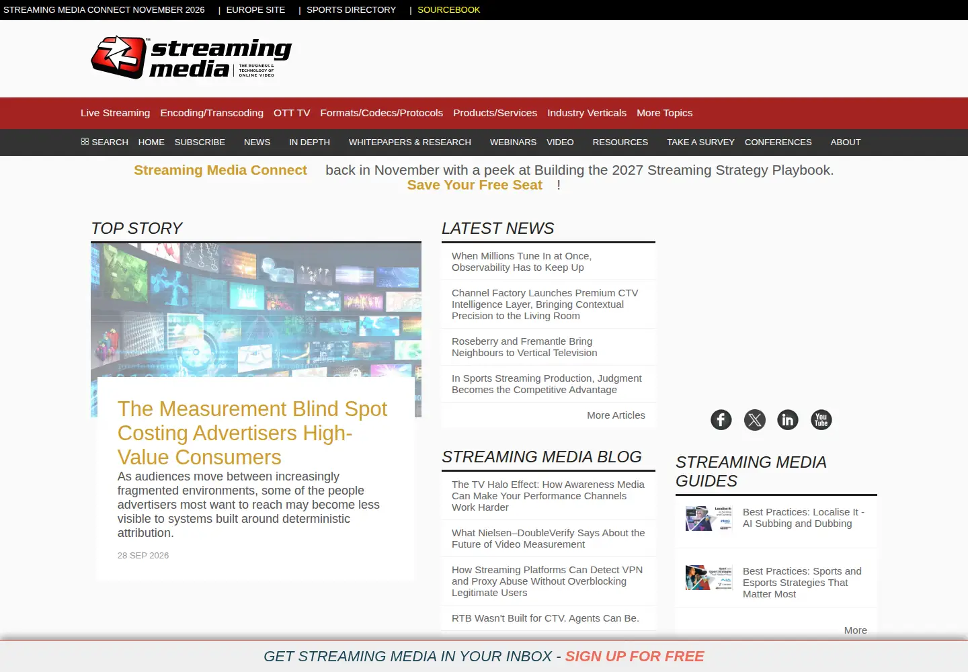Image resolution: width=968 pixels, height=672 pixels.
Task: Open the Search option in navigation
Action: (x=104, y=142)
